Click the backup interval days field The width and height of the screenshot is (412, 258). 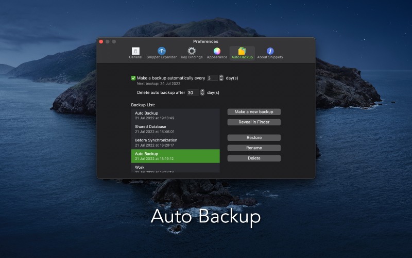[x=212, y=78]
